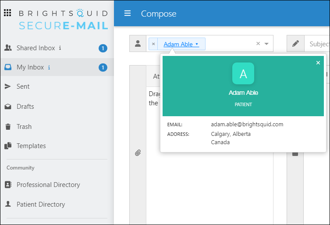The width and height of the screenshot is (330, 225).
Task: Go to Sent folder
Action: click(23, 87)
